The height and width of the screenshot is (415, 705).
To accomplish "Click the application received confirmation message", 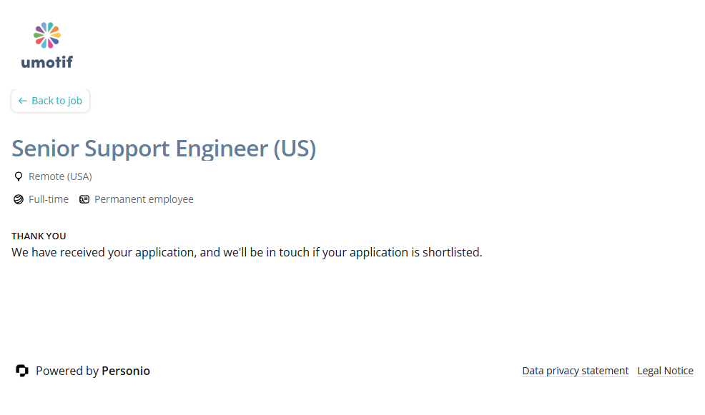I will click(247, 252).
